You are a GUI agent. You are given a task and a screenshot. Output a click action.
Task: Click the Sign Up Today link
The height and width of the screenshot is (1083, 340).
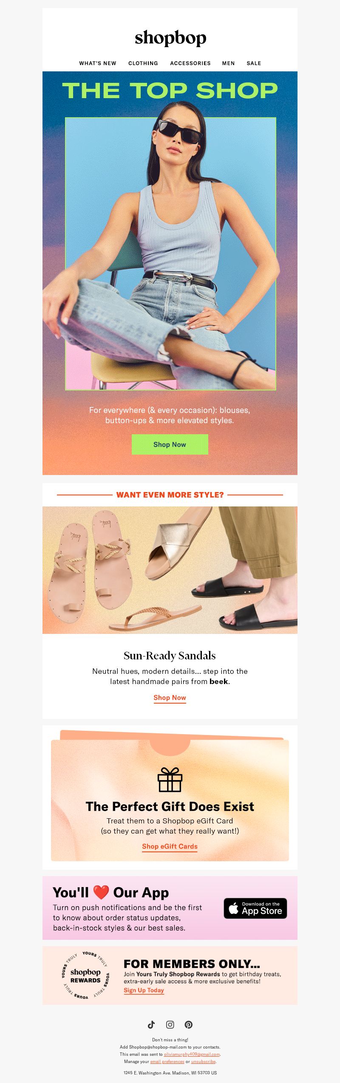point(144,990)
